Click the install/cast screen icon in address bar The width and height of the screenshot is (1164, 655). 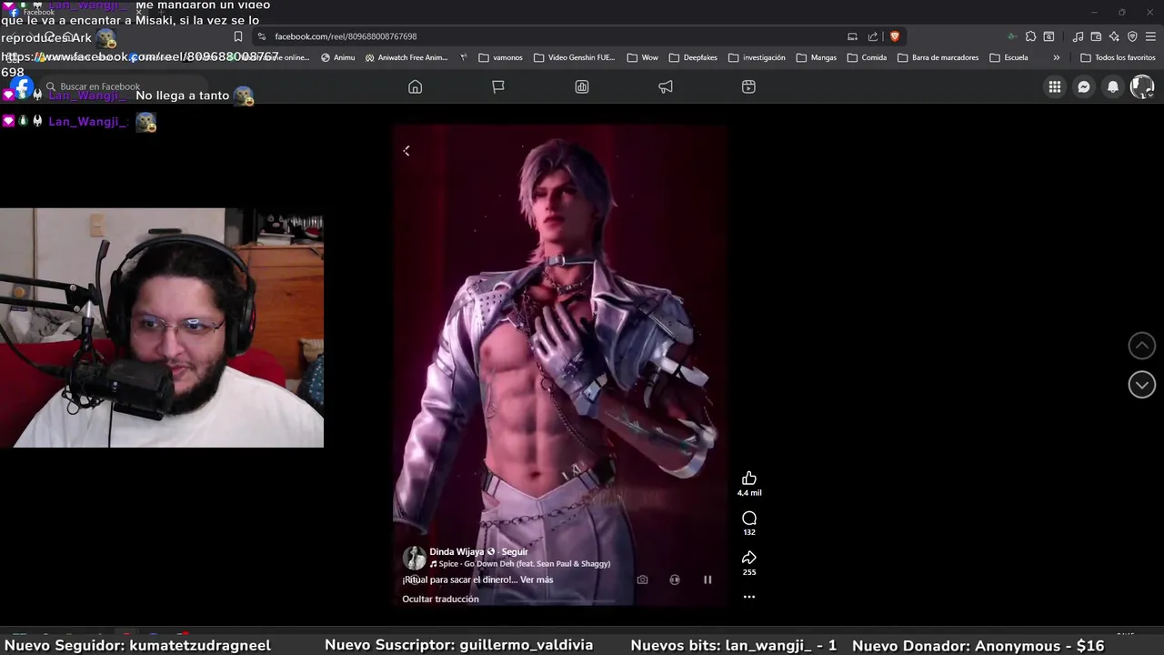click(x=852, y=36)
